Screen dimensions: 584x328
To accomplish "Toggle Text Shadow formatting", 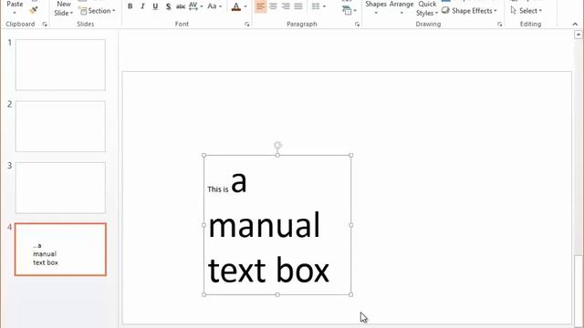I will [168, 6].
